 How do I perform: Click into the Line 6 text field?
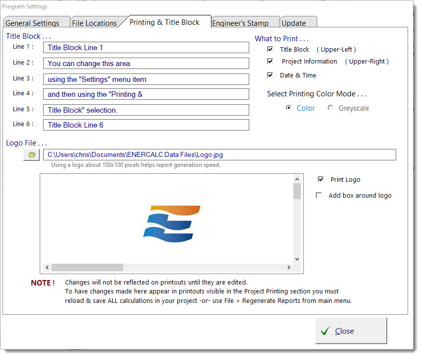146,125
